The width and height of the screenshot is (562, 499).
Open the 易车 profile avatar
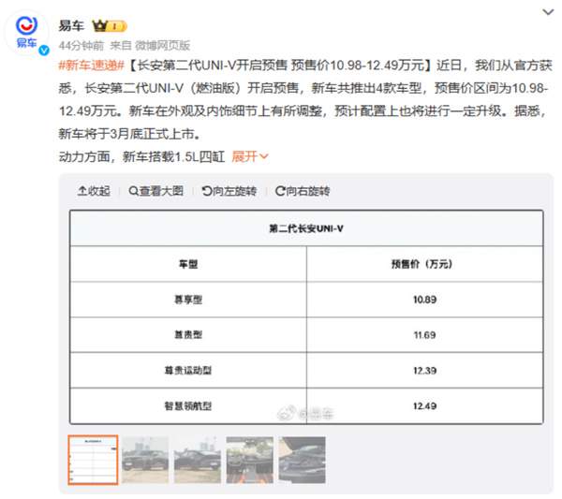pyautogui.click(x=26, y=33)
